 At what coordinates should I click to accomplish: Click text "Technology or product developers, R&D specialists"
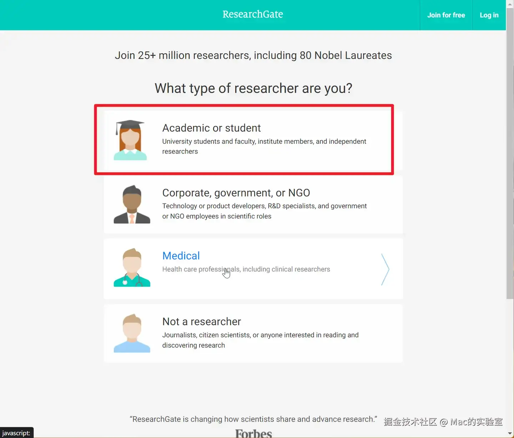[238, 206]
